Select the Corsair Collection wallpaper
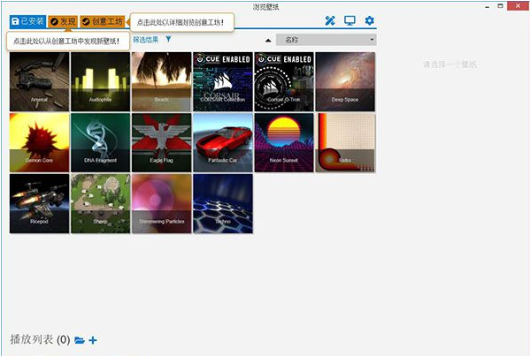Viewport: 530px width, 356px height. coord(223,81)
